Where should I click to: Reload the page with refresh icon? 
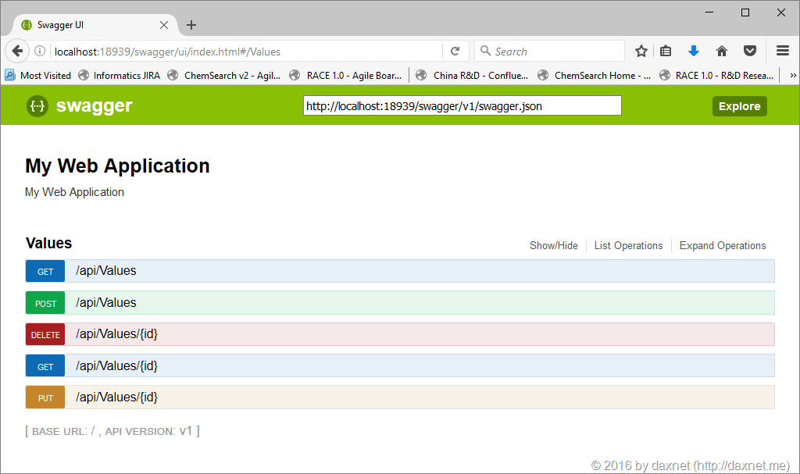(x=455, y=51)
